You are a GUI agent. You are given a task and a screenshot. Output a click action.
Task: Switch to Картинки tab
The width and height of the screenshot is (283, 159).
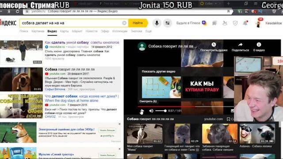click(38, 31)
